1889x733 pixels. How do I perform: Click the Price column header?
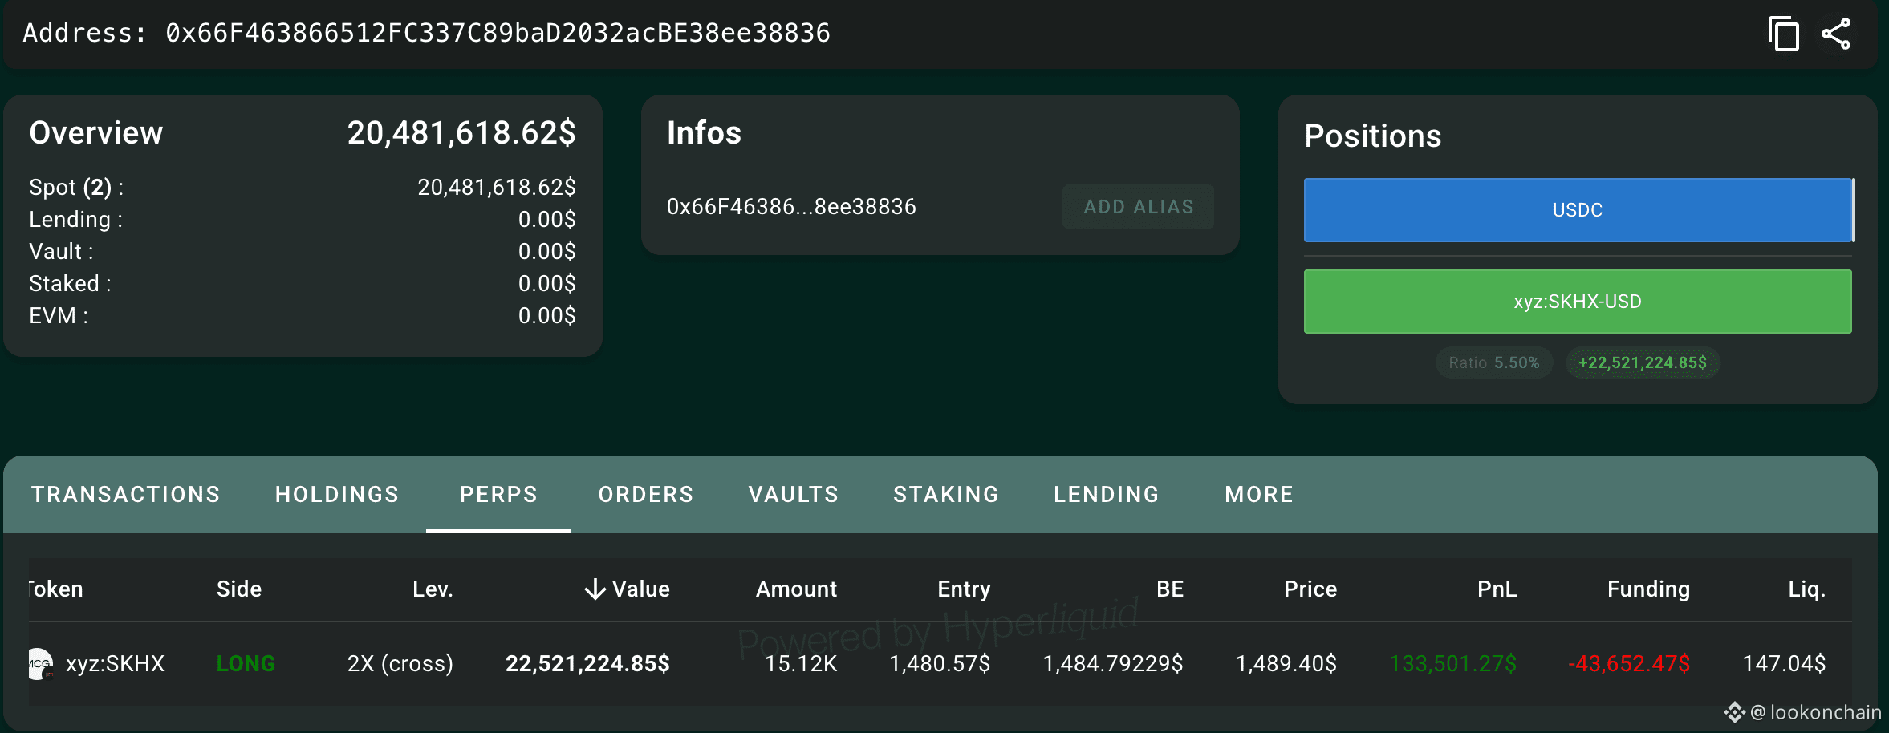[1310, 589]
